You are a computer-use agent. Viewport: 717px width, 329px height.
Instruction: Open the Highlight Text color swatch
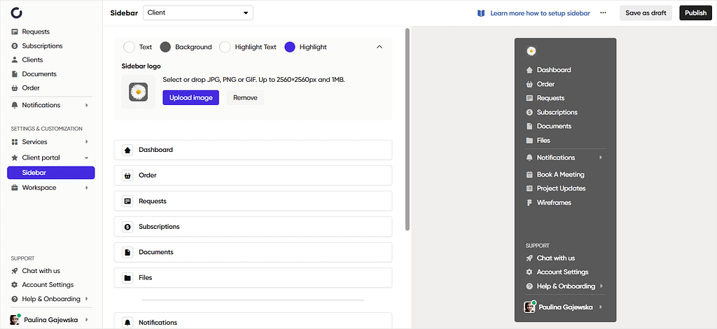225,47
